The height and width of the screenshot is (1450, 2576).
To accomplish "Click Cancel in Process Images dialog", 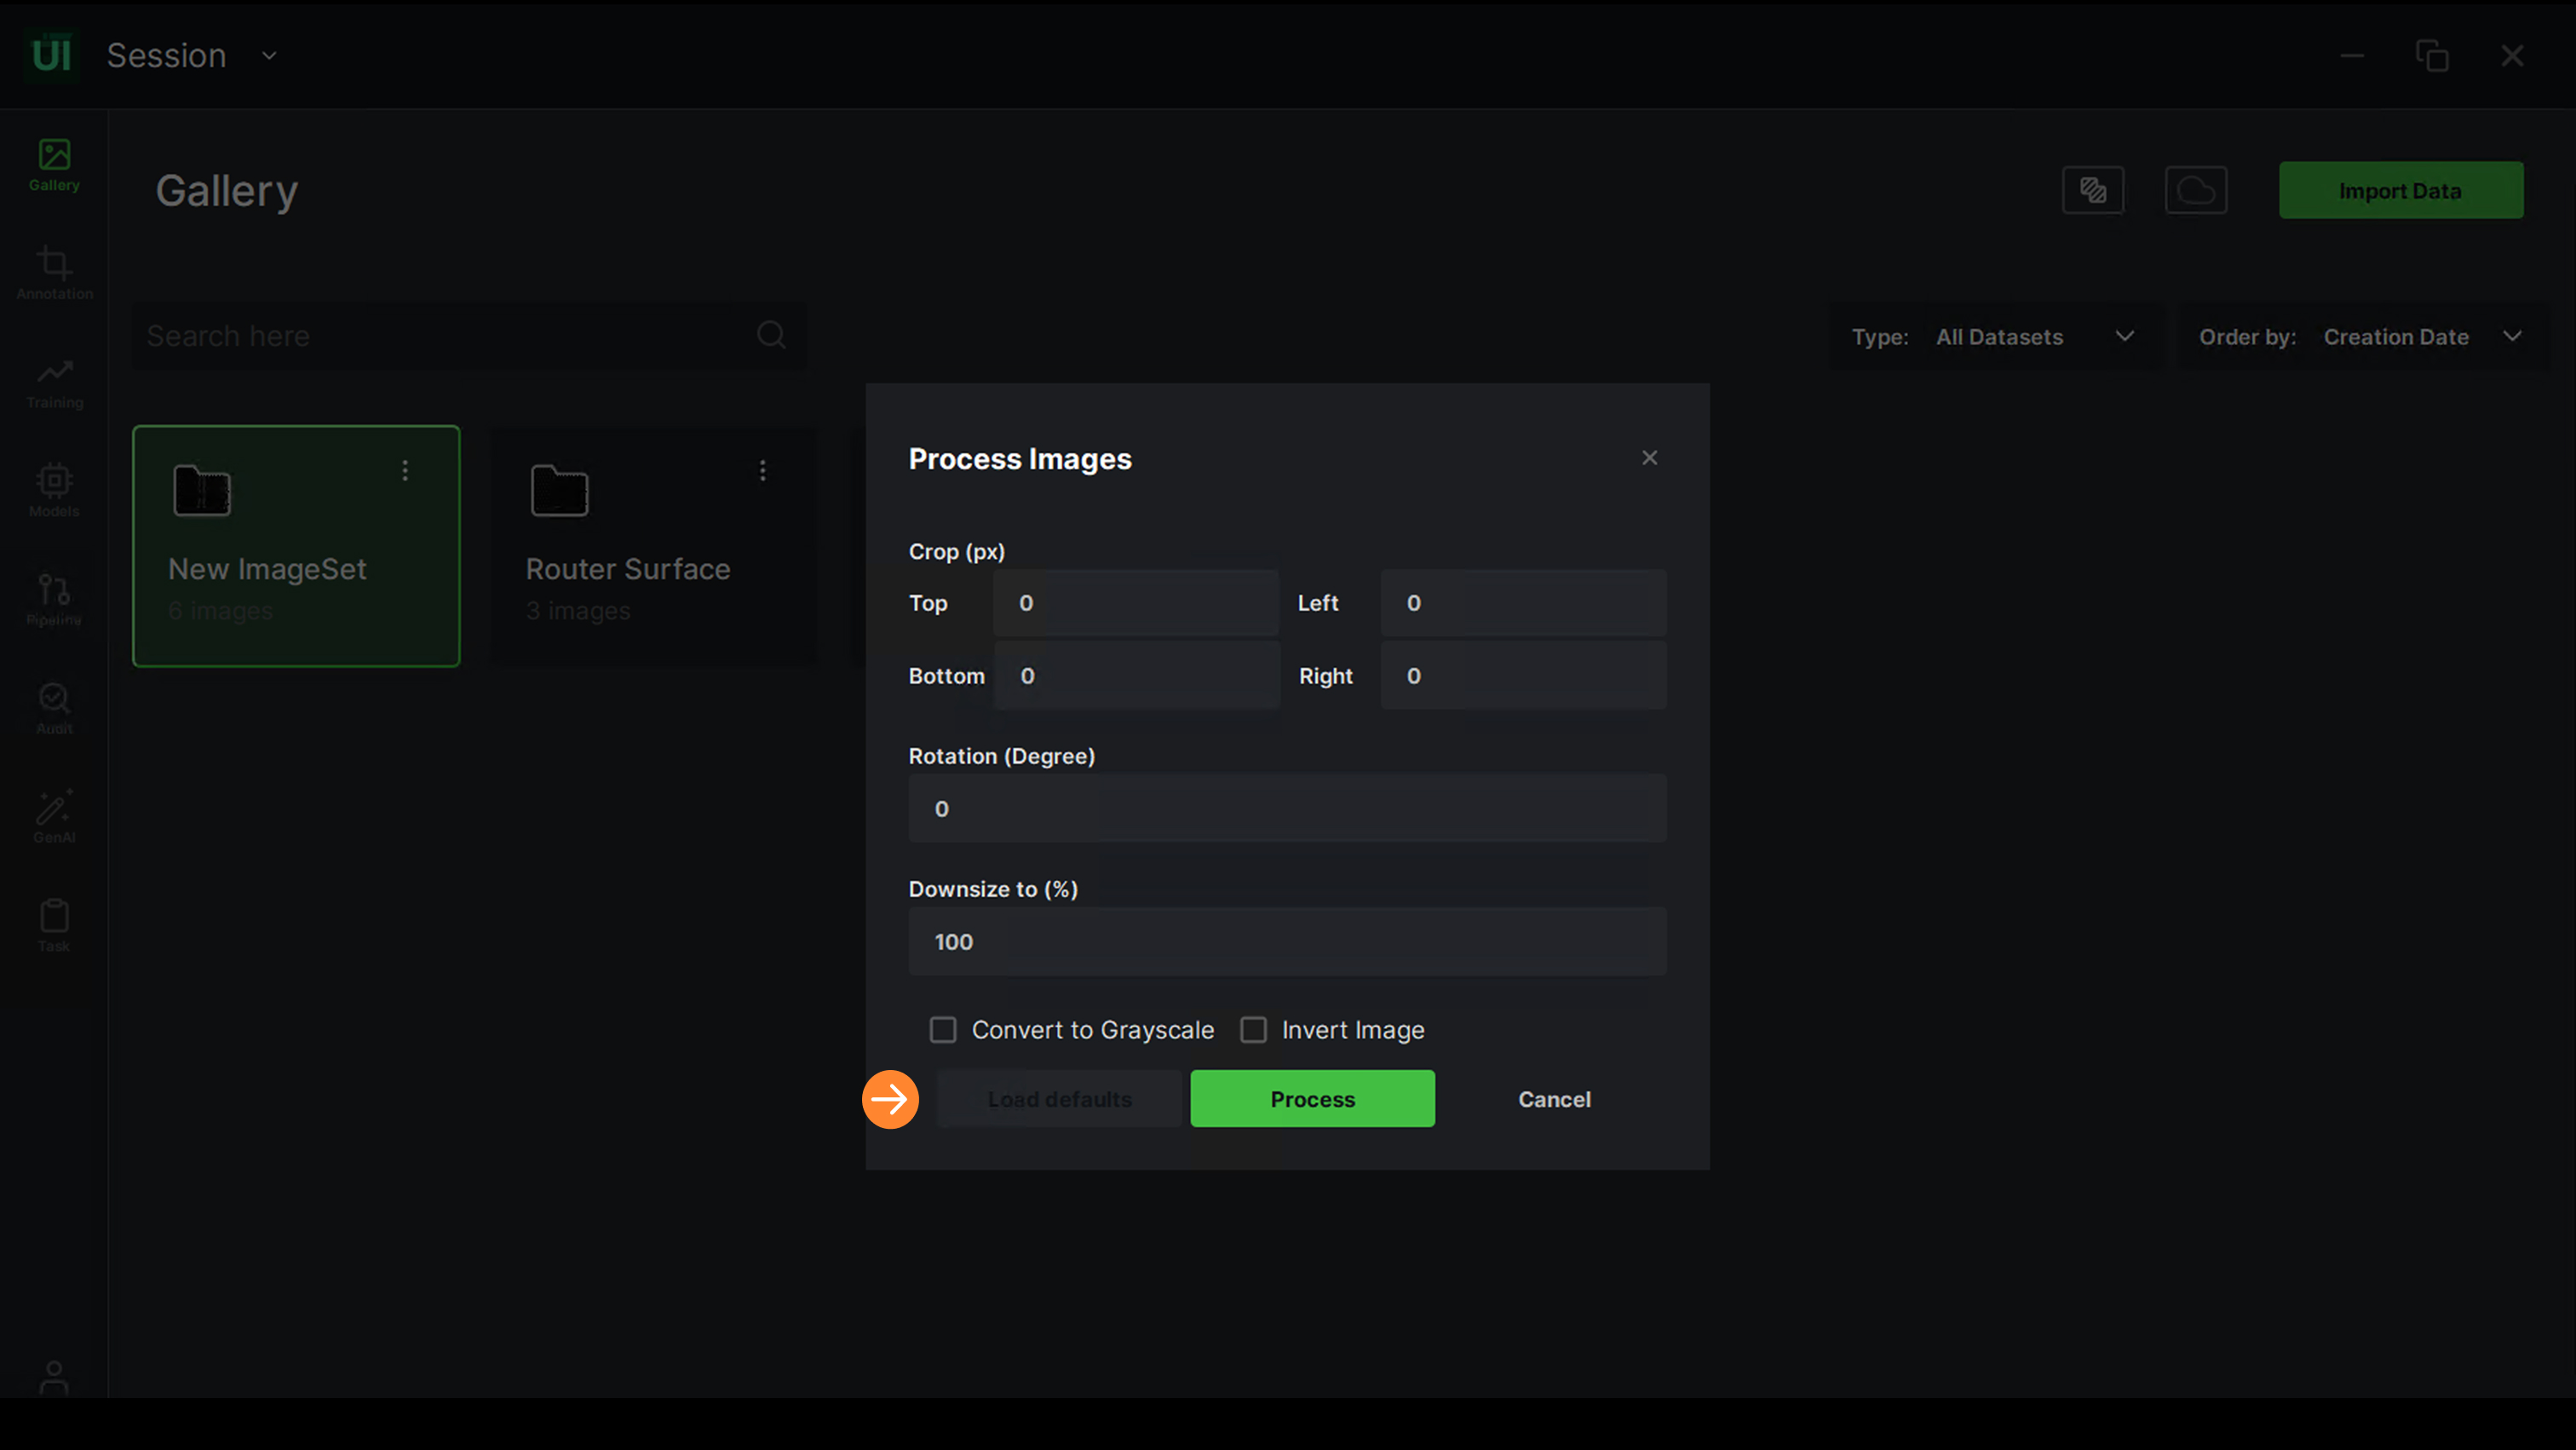I will [1553, 1099].
